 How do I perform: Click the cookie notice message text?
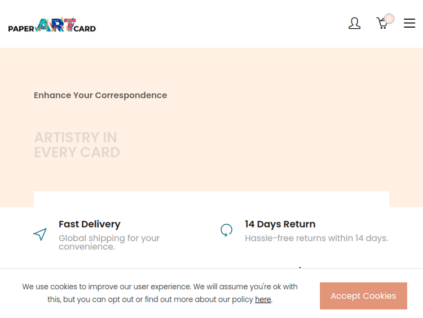[x=160, y=287]
